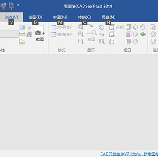Open the quick access toolbar customize arrow

point(18,5)
